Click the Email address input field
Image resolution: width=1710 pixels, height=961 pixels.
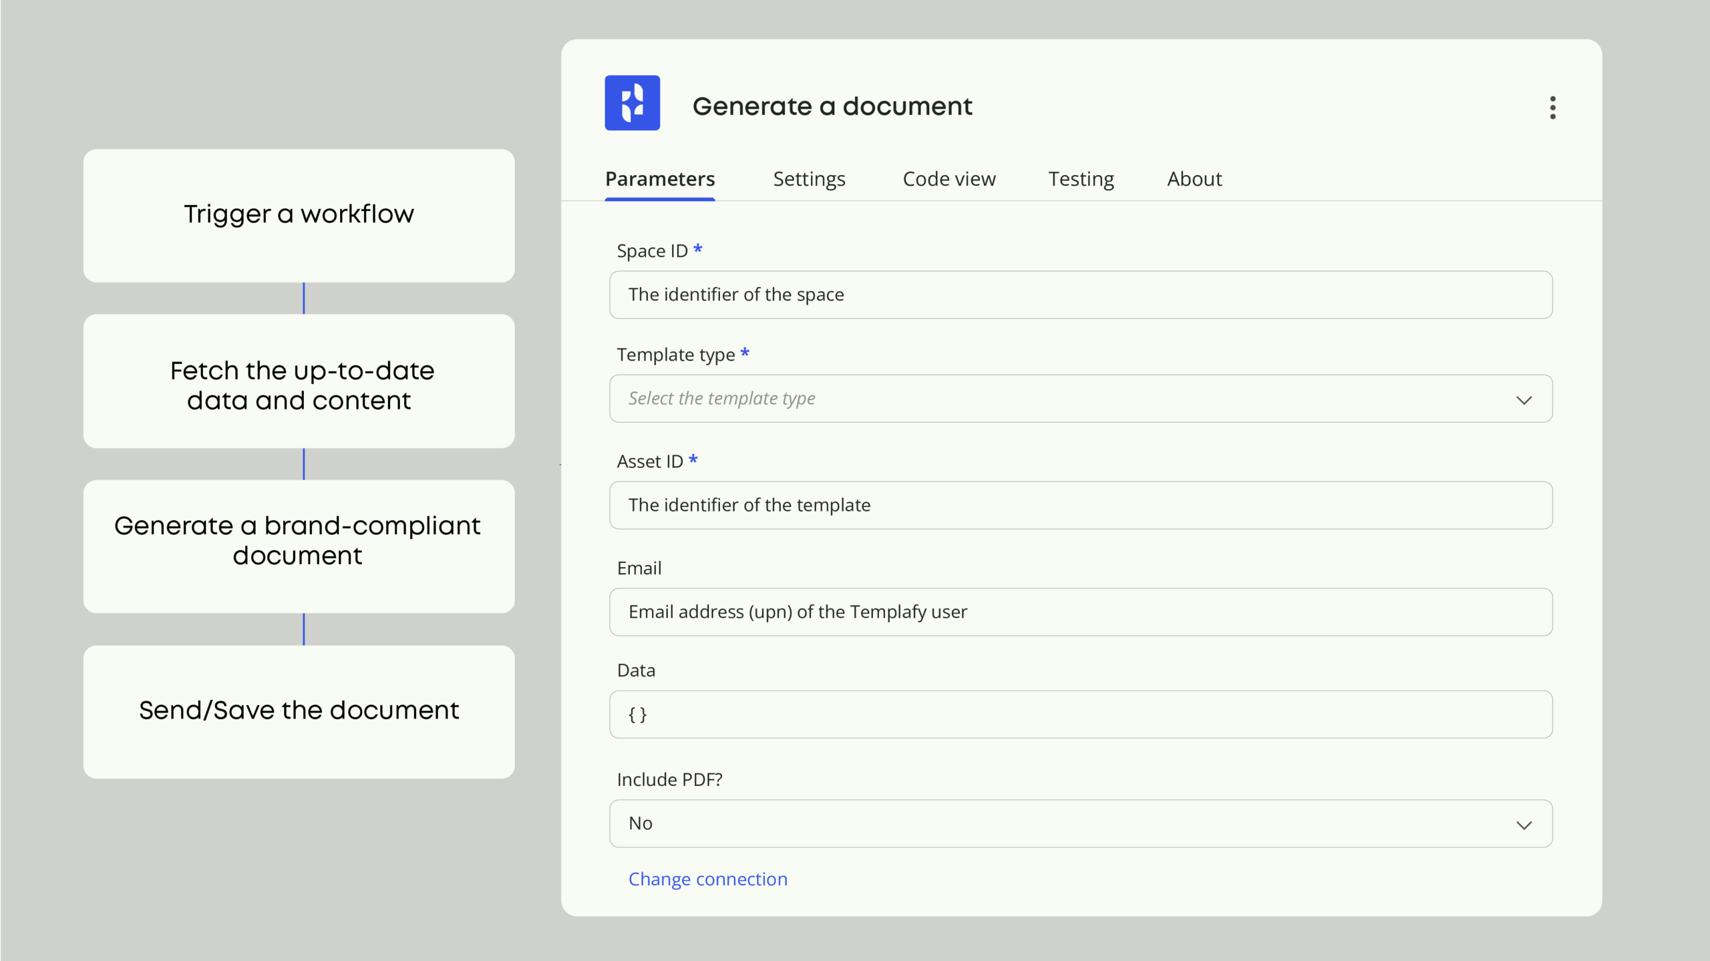coord(1080,612)
